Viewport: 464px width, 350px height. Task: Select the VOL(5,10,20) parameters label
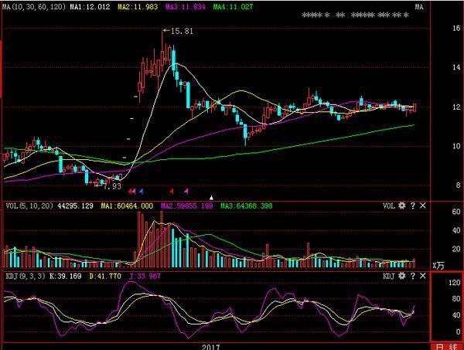(29, 206)
